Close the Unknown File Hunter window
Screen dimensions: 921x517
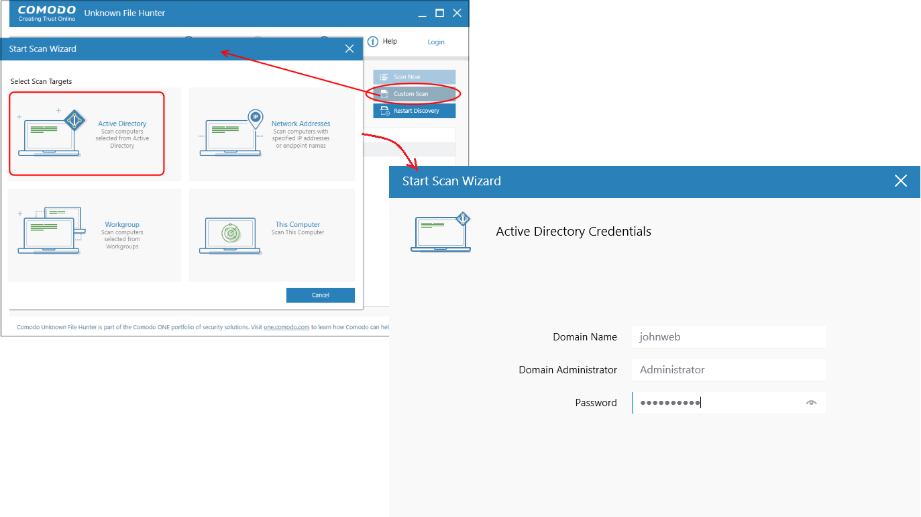click(457, 13)
